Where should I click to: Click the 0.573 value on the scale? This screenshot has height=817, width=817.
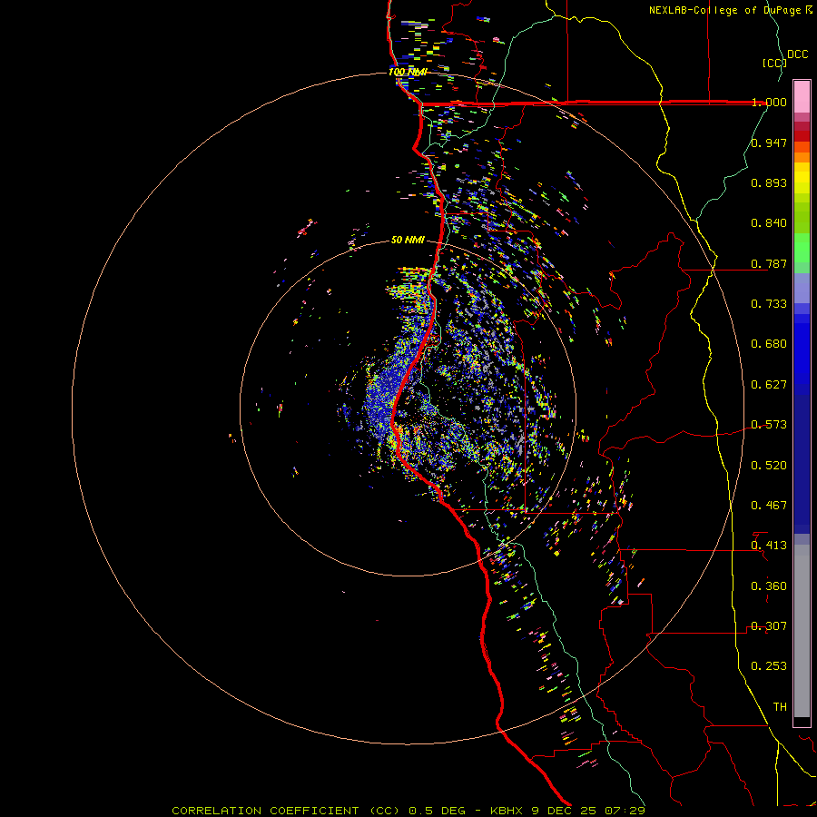769,425
